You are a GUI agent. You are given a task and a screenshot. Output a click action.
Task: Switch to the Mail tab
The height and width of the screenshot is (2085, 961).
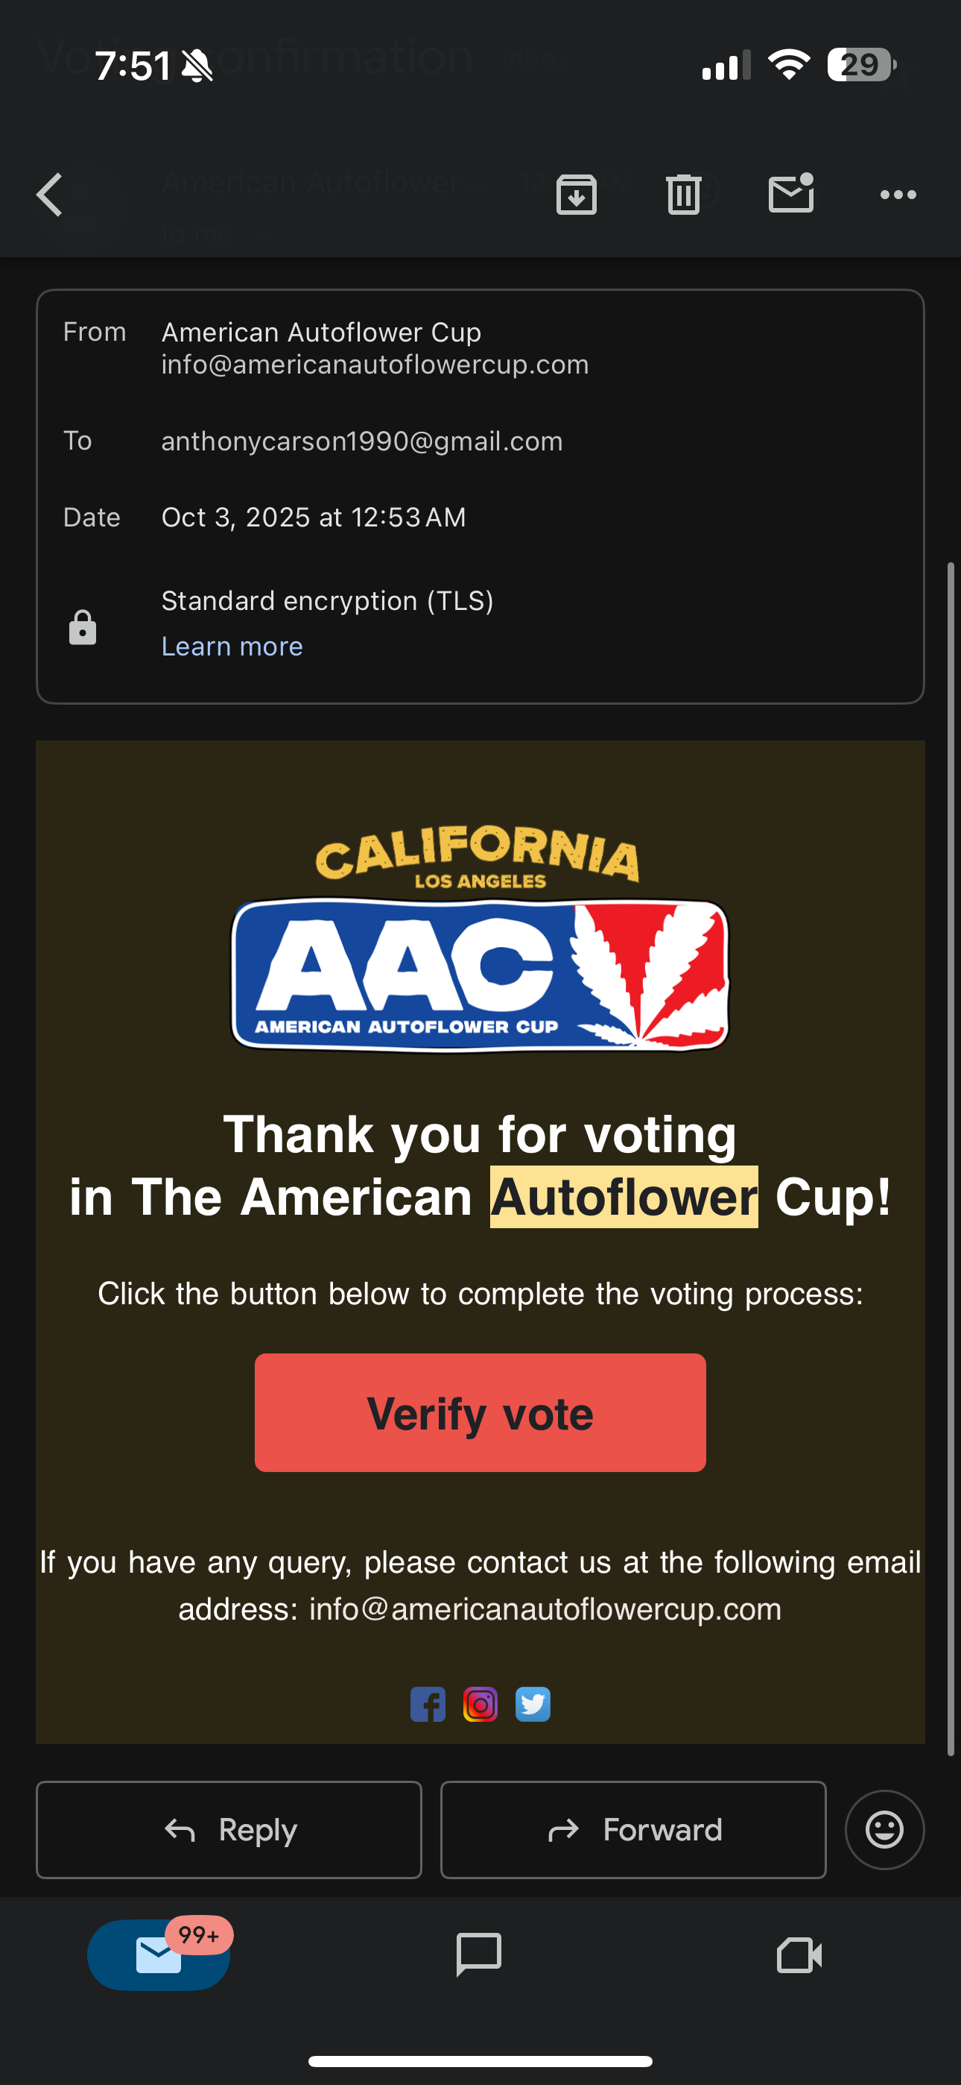(159, 1955)
